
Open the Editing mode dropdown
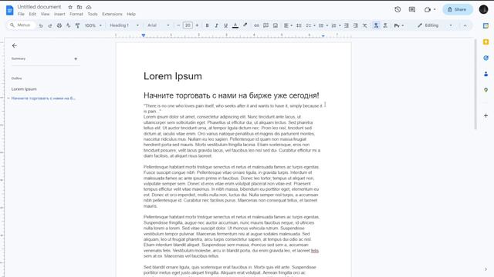click(x=435, y=25)
